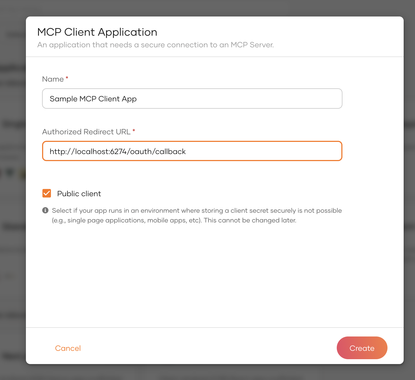Screen dimensions: 415x380
Task: Click the helper text about client secret
Action: [x=197, y=211]
